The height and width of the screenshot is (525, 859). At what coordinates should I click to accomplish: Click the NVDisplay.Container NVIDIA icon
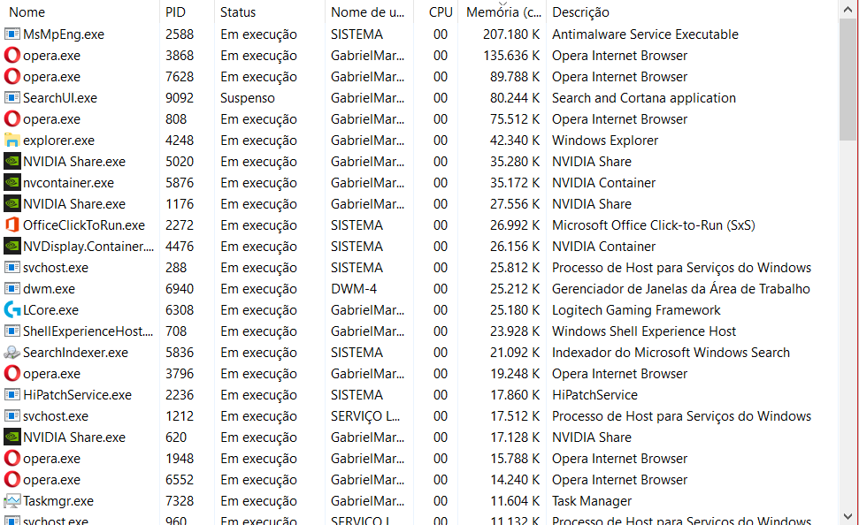(12, 247)
